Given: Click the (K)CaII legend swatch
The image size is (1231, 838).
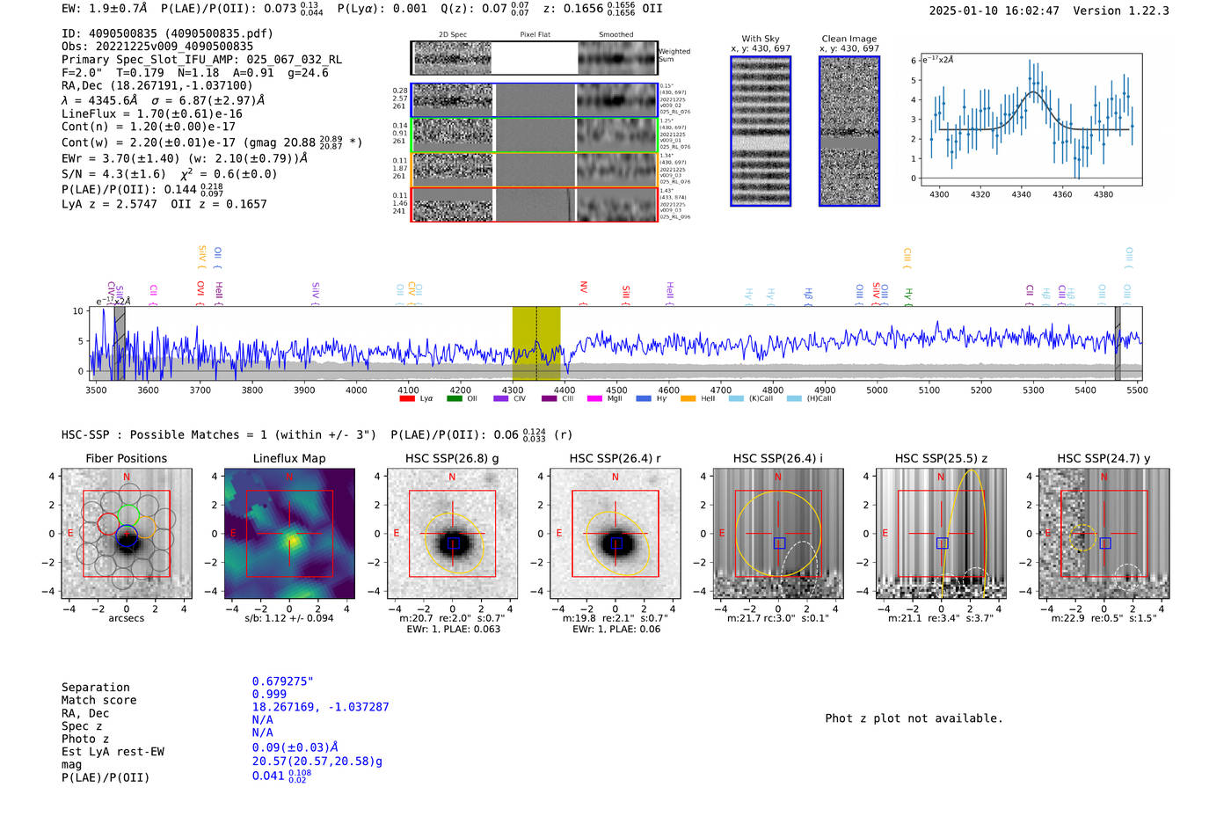Looking at the screenshot, I should coord(736,398).
